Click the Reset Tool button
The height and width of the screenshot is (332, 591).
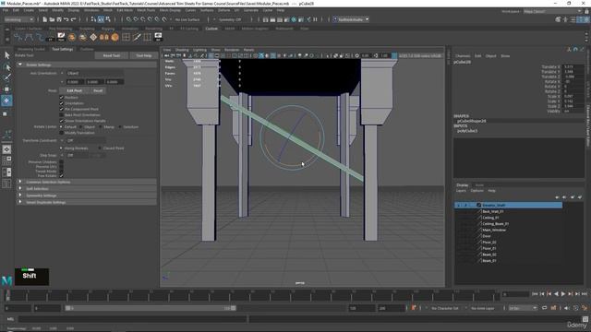(111, 55)
